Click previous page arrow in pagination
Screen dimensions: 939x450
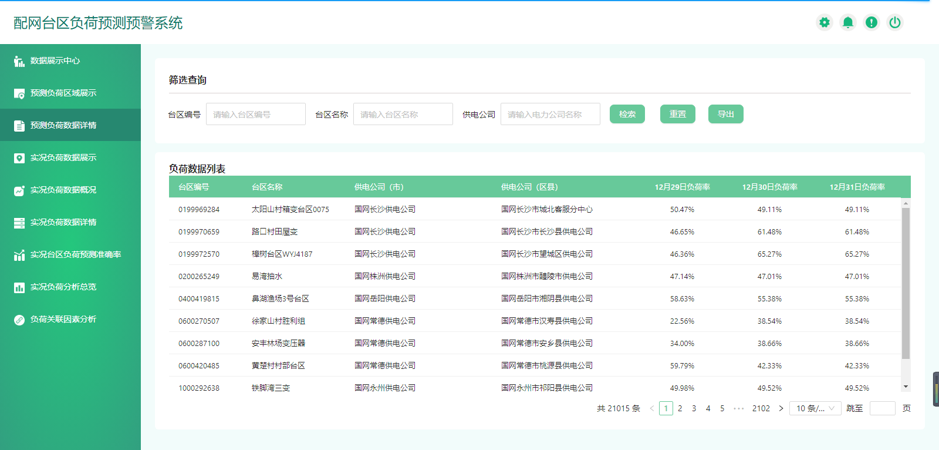(x=652, y=408)
